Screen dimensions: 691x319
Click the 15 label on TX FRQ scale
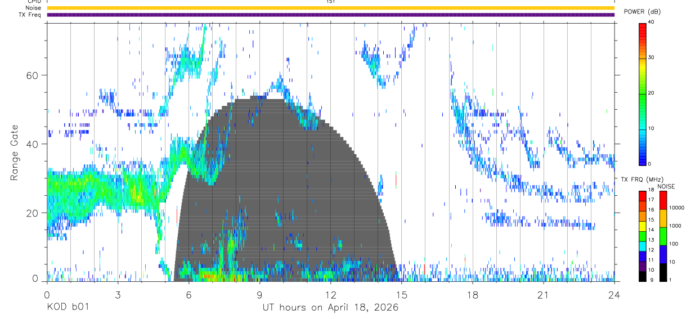click(650, 220)
